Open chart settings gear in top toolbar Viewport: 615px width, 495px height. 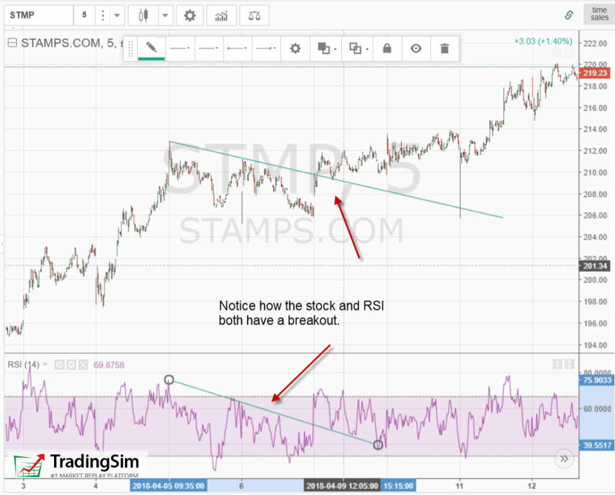[x=190, y=15]
